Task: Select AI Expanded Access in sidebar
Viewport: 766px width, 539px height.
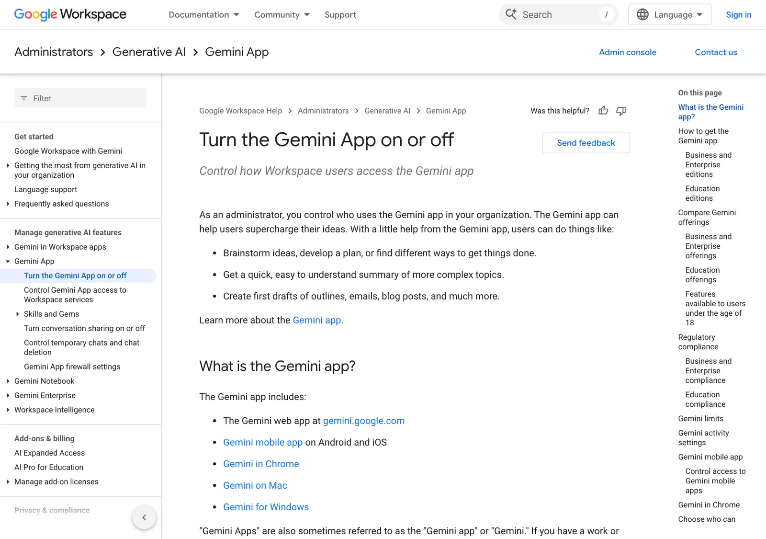Action: point(49,453)
